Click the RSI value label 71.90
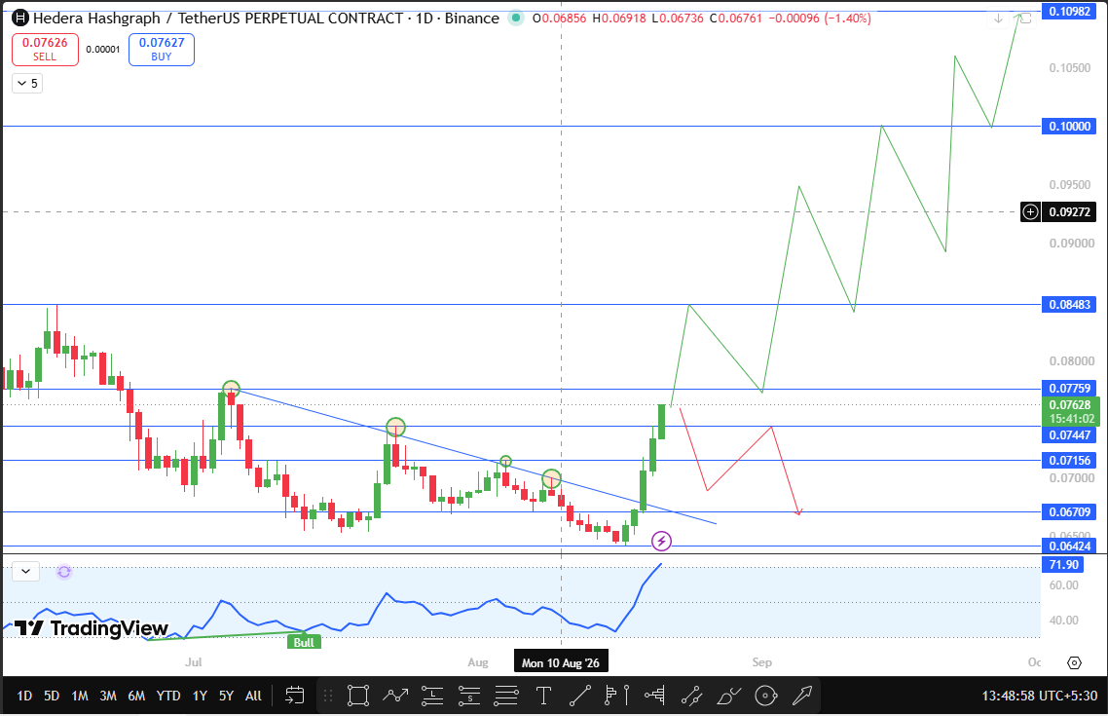The height and width of the screenshot is (716, 1108). (x=1063, y=564)
